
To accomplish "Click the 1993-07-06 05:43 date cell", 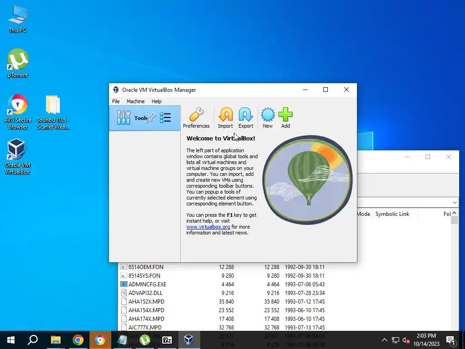I will (305, 284).
